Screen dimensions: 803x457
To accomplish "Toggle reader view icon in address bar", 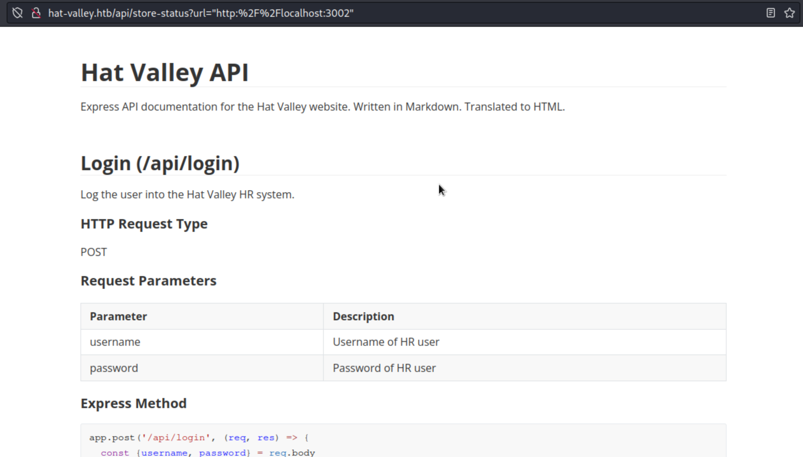I will pyautogui.click(x=770, y=13).
